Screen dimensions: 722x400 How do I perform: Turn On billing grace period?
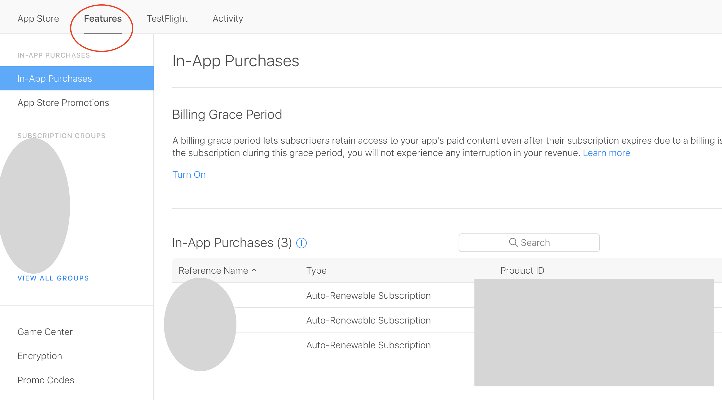tap(189, 175)
